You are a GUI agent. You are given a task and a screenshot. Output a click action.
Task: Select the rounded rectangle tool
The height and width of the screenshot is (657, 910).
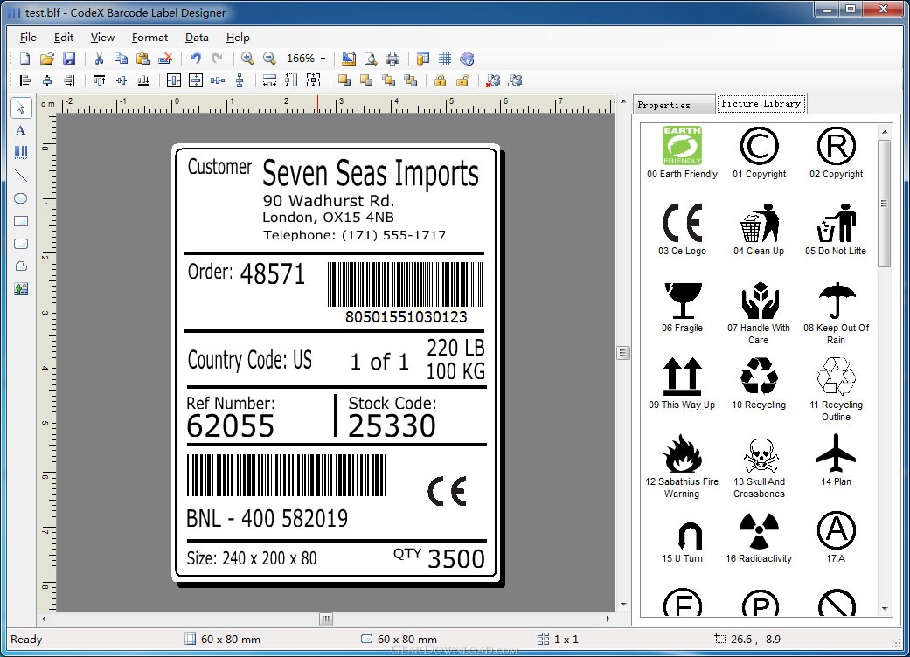pyautogui.click(x=21, y=244)
